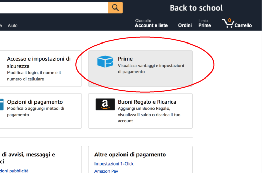Click the Back to school banner
Image resolution: width=262 pixels, height=173 pixels.
196,8
